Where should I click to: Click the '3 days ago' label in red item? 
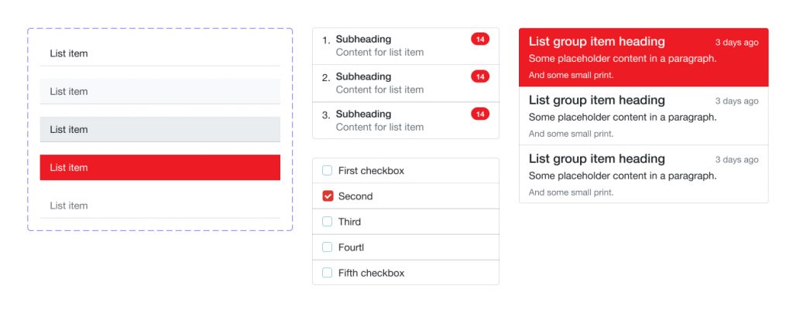tap(736, 43)
